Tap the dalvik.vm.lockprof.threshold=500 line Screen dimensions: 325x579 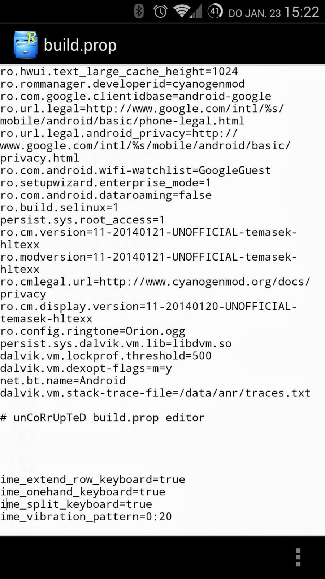[106, 356]
